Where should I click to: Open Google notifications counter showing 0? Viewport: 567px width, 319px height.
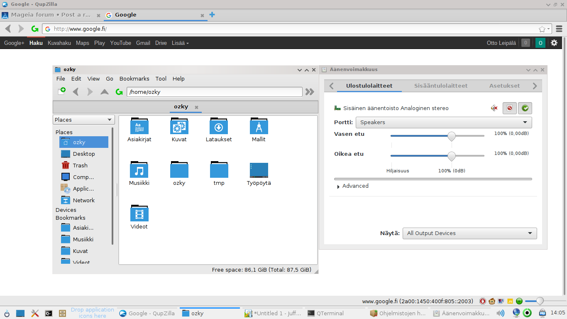[x=525, y=43]
